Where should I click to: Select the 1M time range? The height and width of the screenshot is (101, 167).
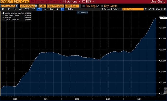[x=15, y=9]
